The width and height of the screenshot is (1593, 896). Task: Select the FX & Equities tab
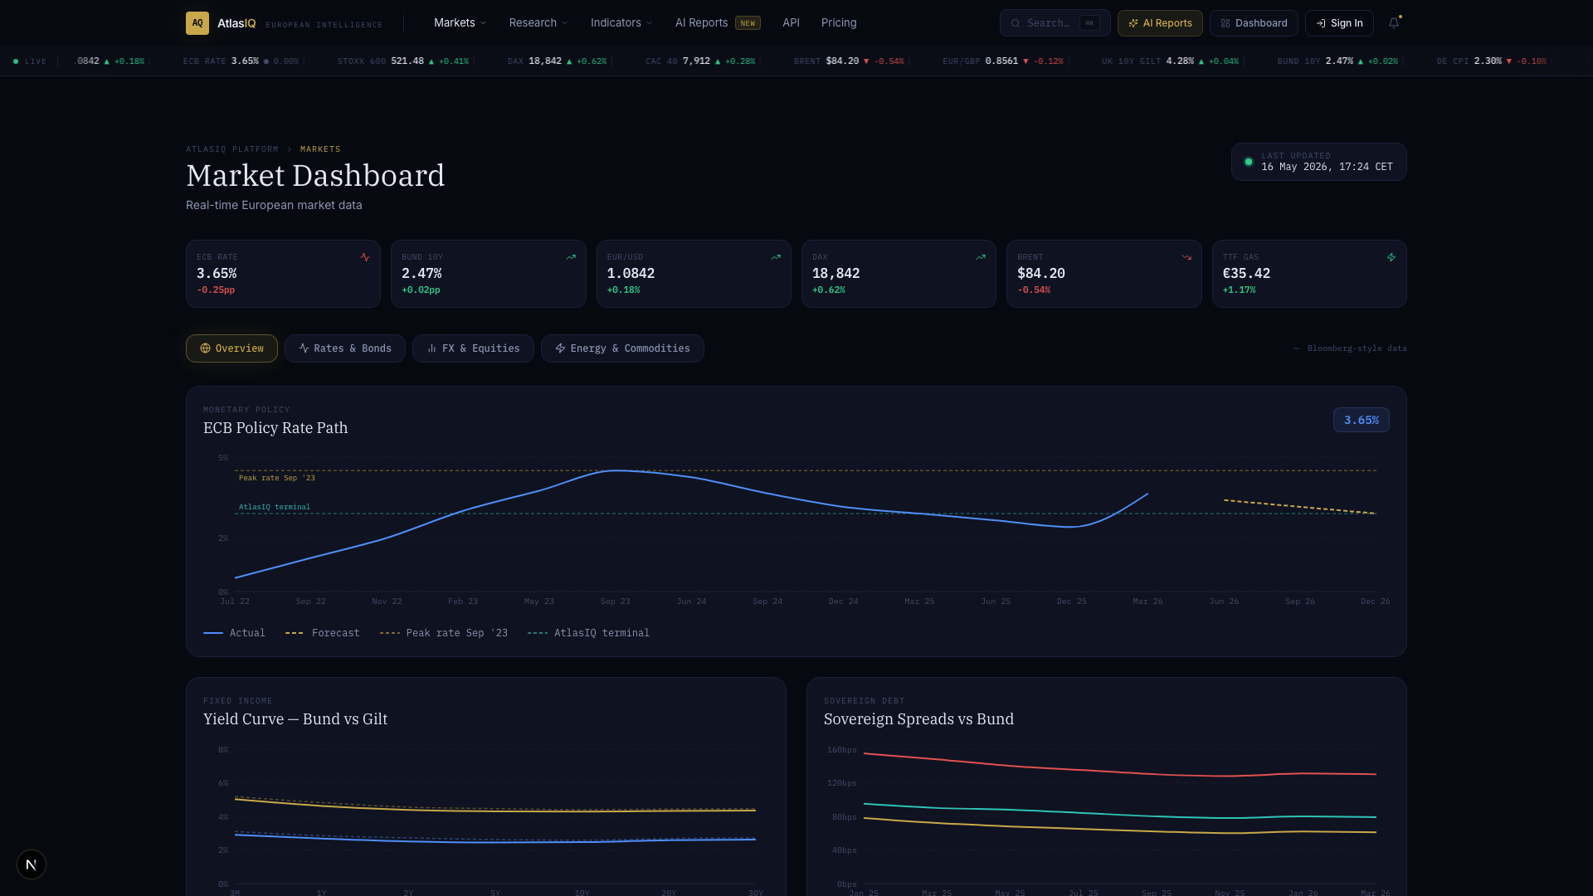point(473,348)
